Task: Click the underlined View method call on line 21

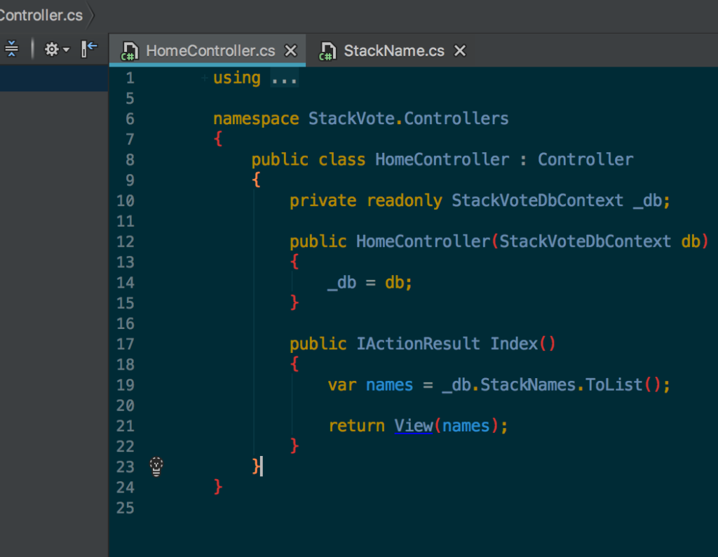Action: point(413,426)
